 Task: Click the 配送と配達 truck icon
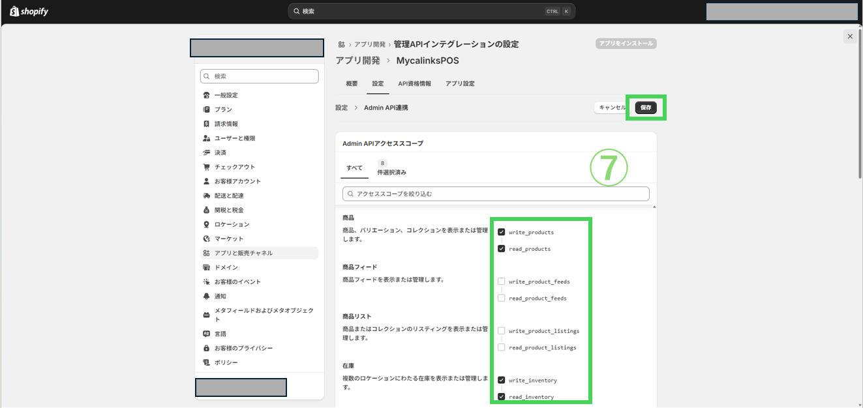coord(207,196)
